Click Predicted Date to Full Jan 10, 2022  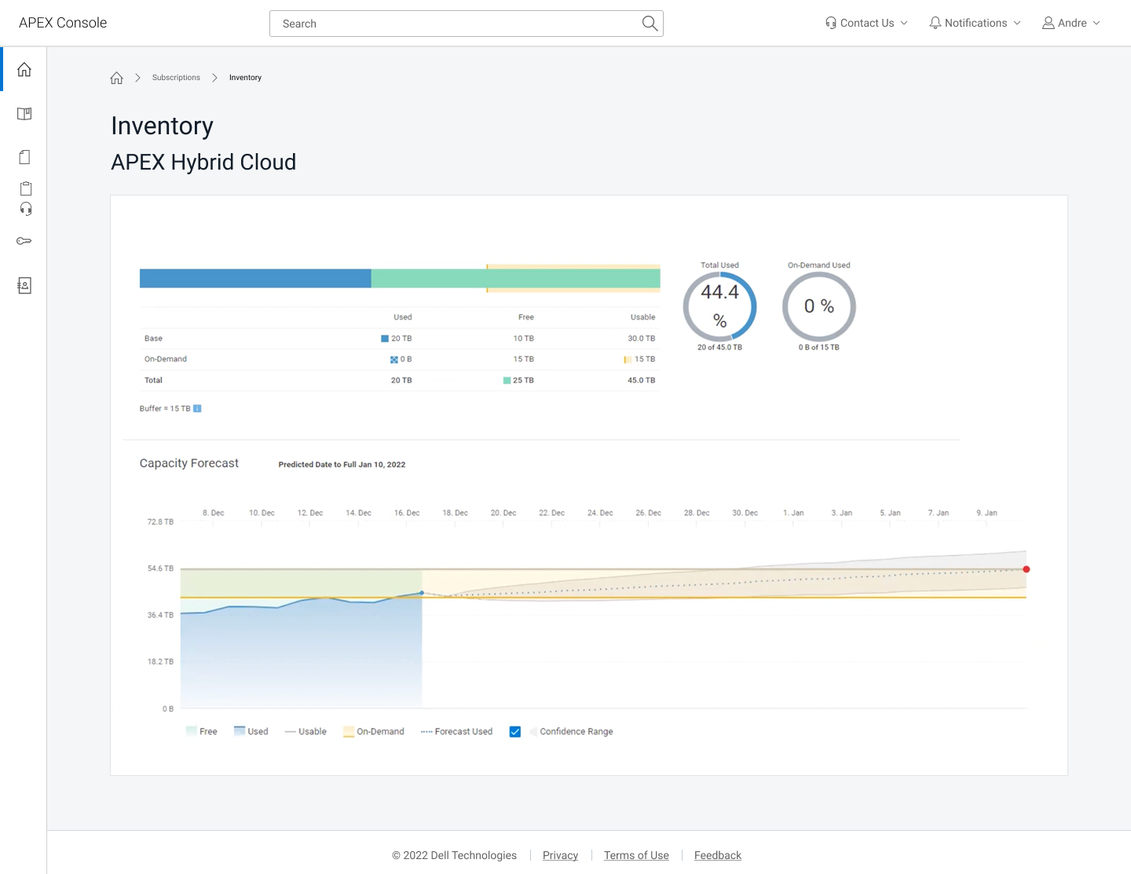pyautogui.click(x=342, y=465)
